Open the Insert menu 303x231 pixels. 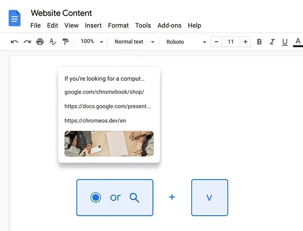(x=93, y=26)
